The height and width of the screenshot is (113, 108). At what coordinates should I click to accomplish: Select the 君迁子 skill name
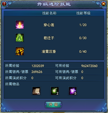(x=49, y=38)
